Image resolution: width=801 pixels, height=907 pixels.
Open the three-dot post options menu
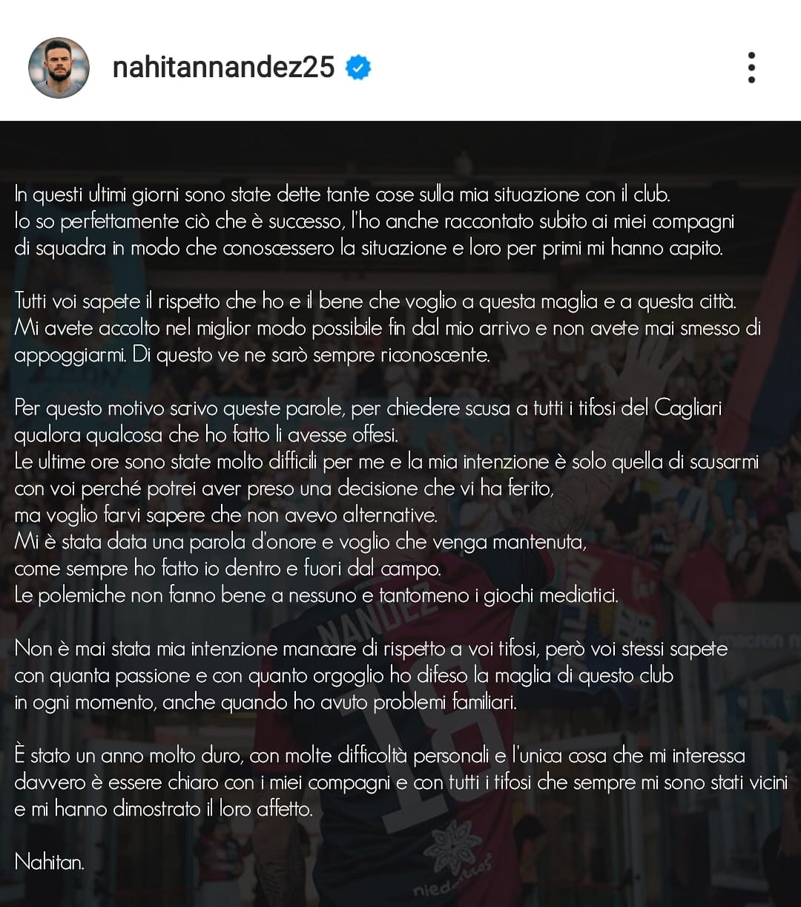point(751,68)
